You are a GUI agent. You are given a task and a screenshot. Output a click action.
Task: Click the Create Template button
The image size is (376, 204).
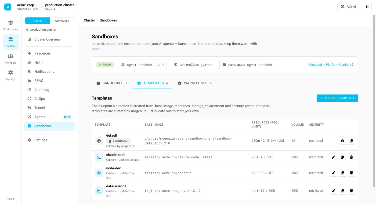click(x=337, y=98)
